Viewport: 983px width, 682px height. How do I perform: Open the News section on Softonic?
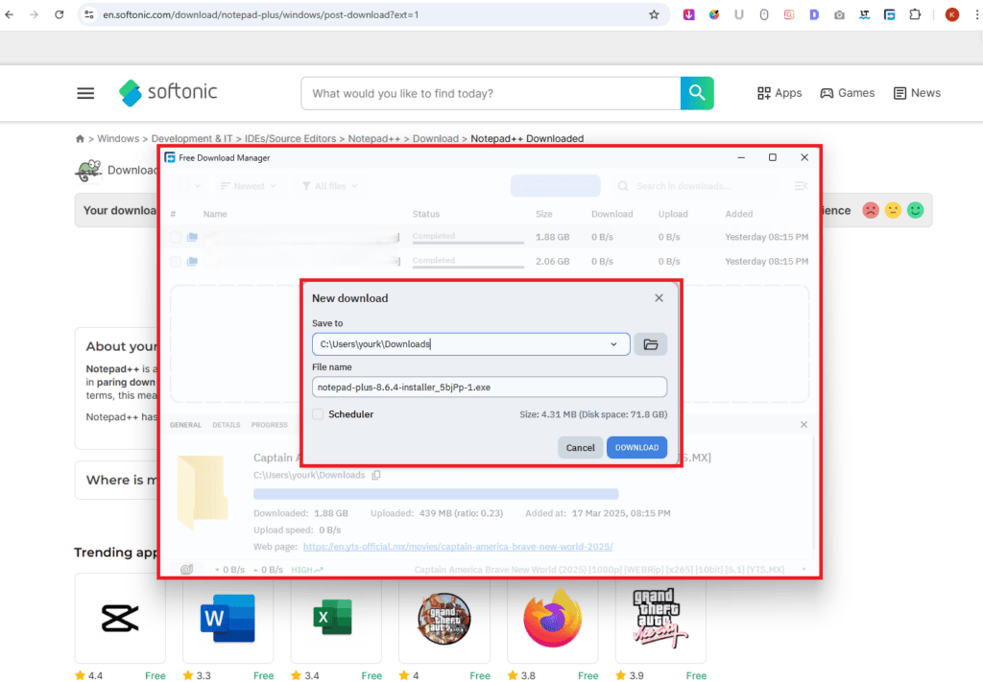(917, 93)
